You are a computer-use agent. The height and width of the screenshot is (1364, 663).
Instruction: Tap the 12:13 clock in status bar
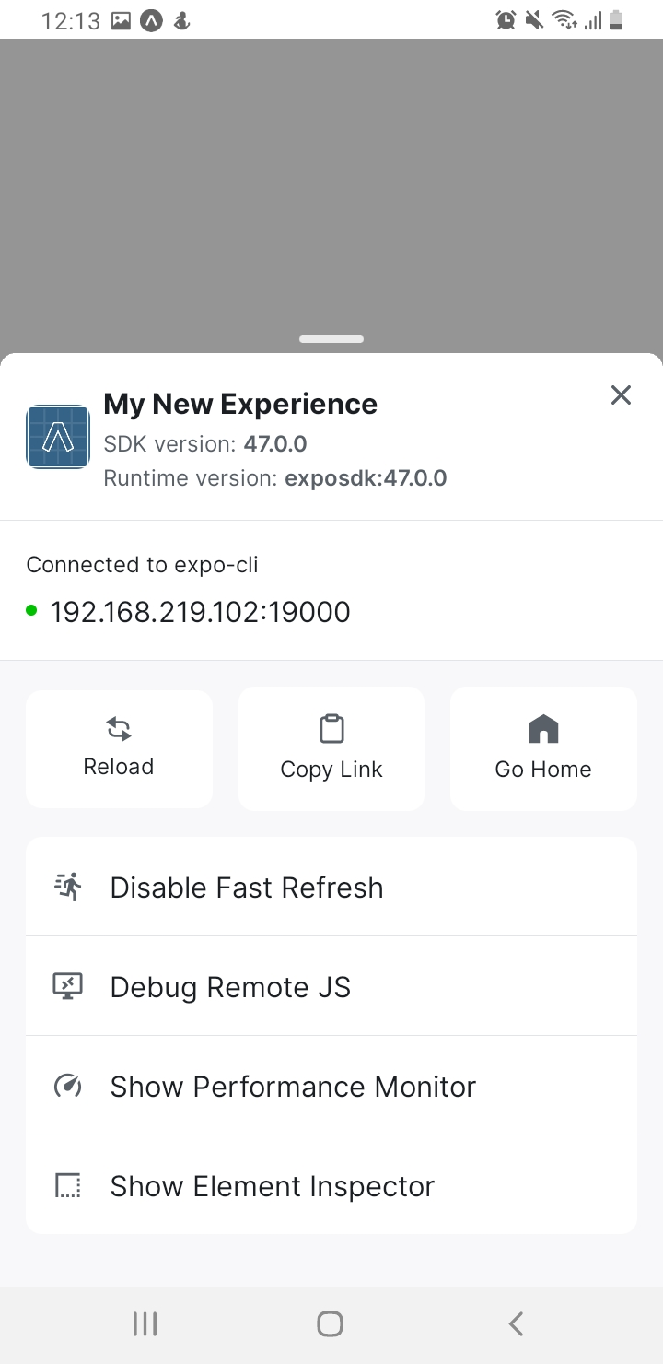[x=71, y=20]
